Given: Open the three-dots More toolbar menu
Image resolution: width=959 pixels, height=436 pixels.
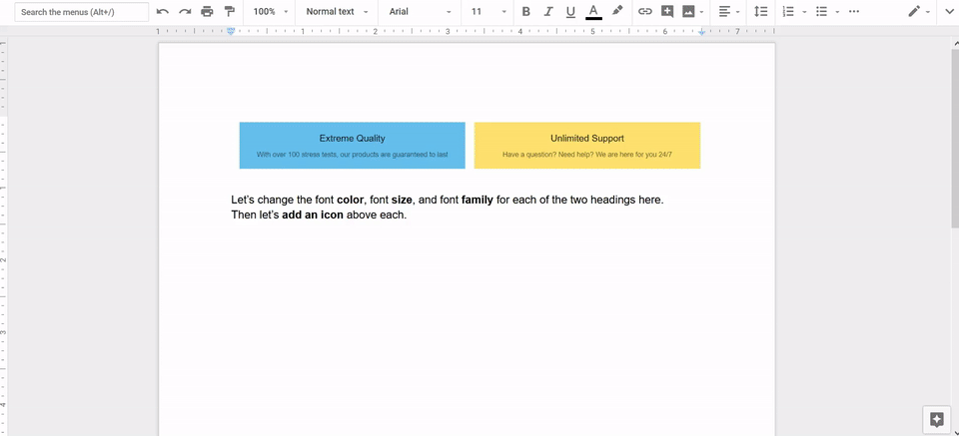Looking at the screenshot, I should (x=853, y=12).
